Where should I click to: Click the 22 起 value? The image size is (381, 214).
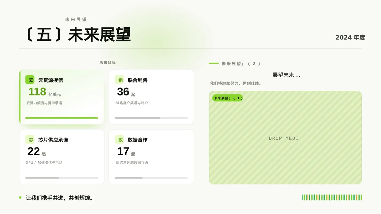coord(36,152)
